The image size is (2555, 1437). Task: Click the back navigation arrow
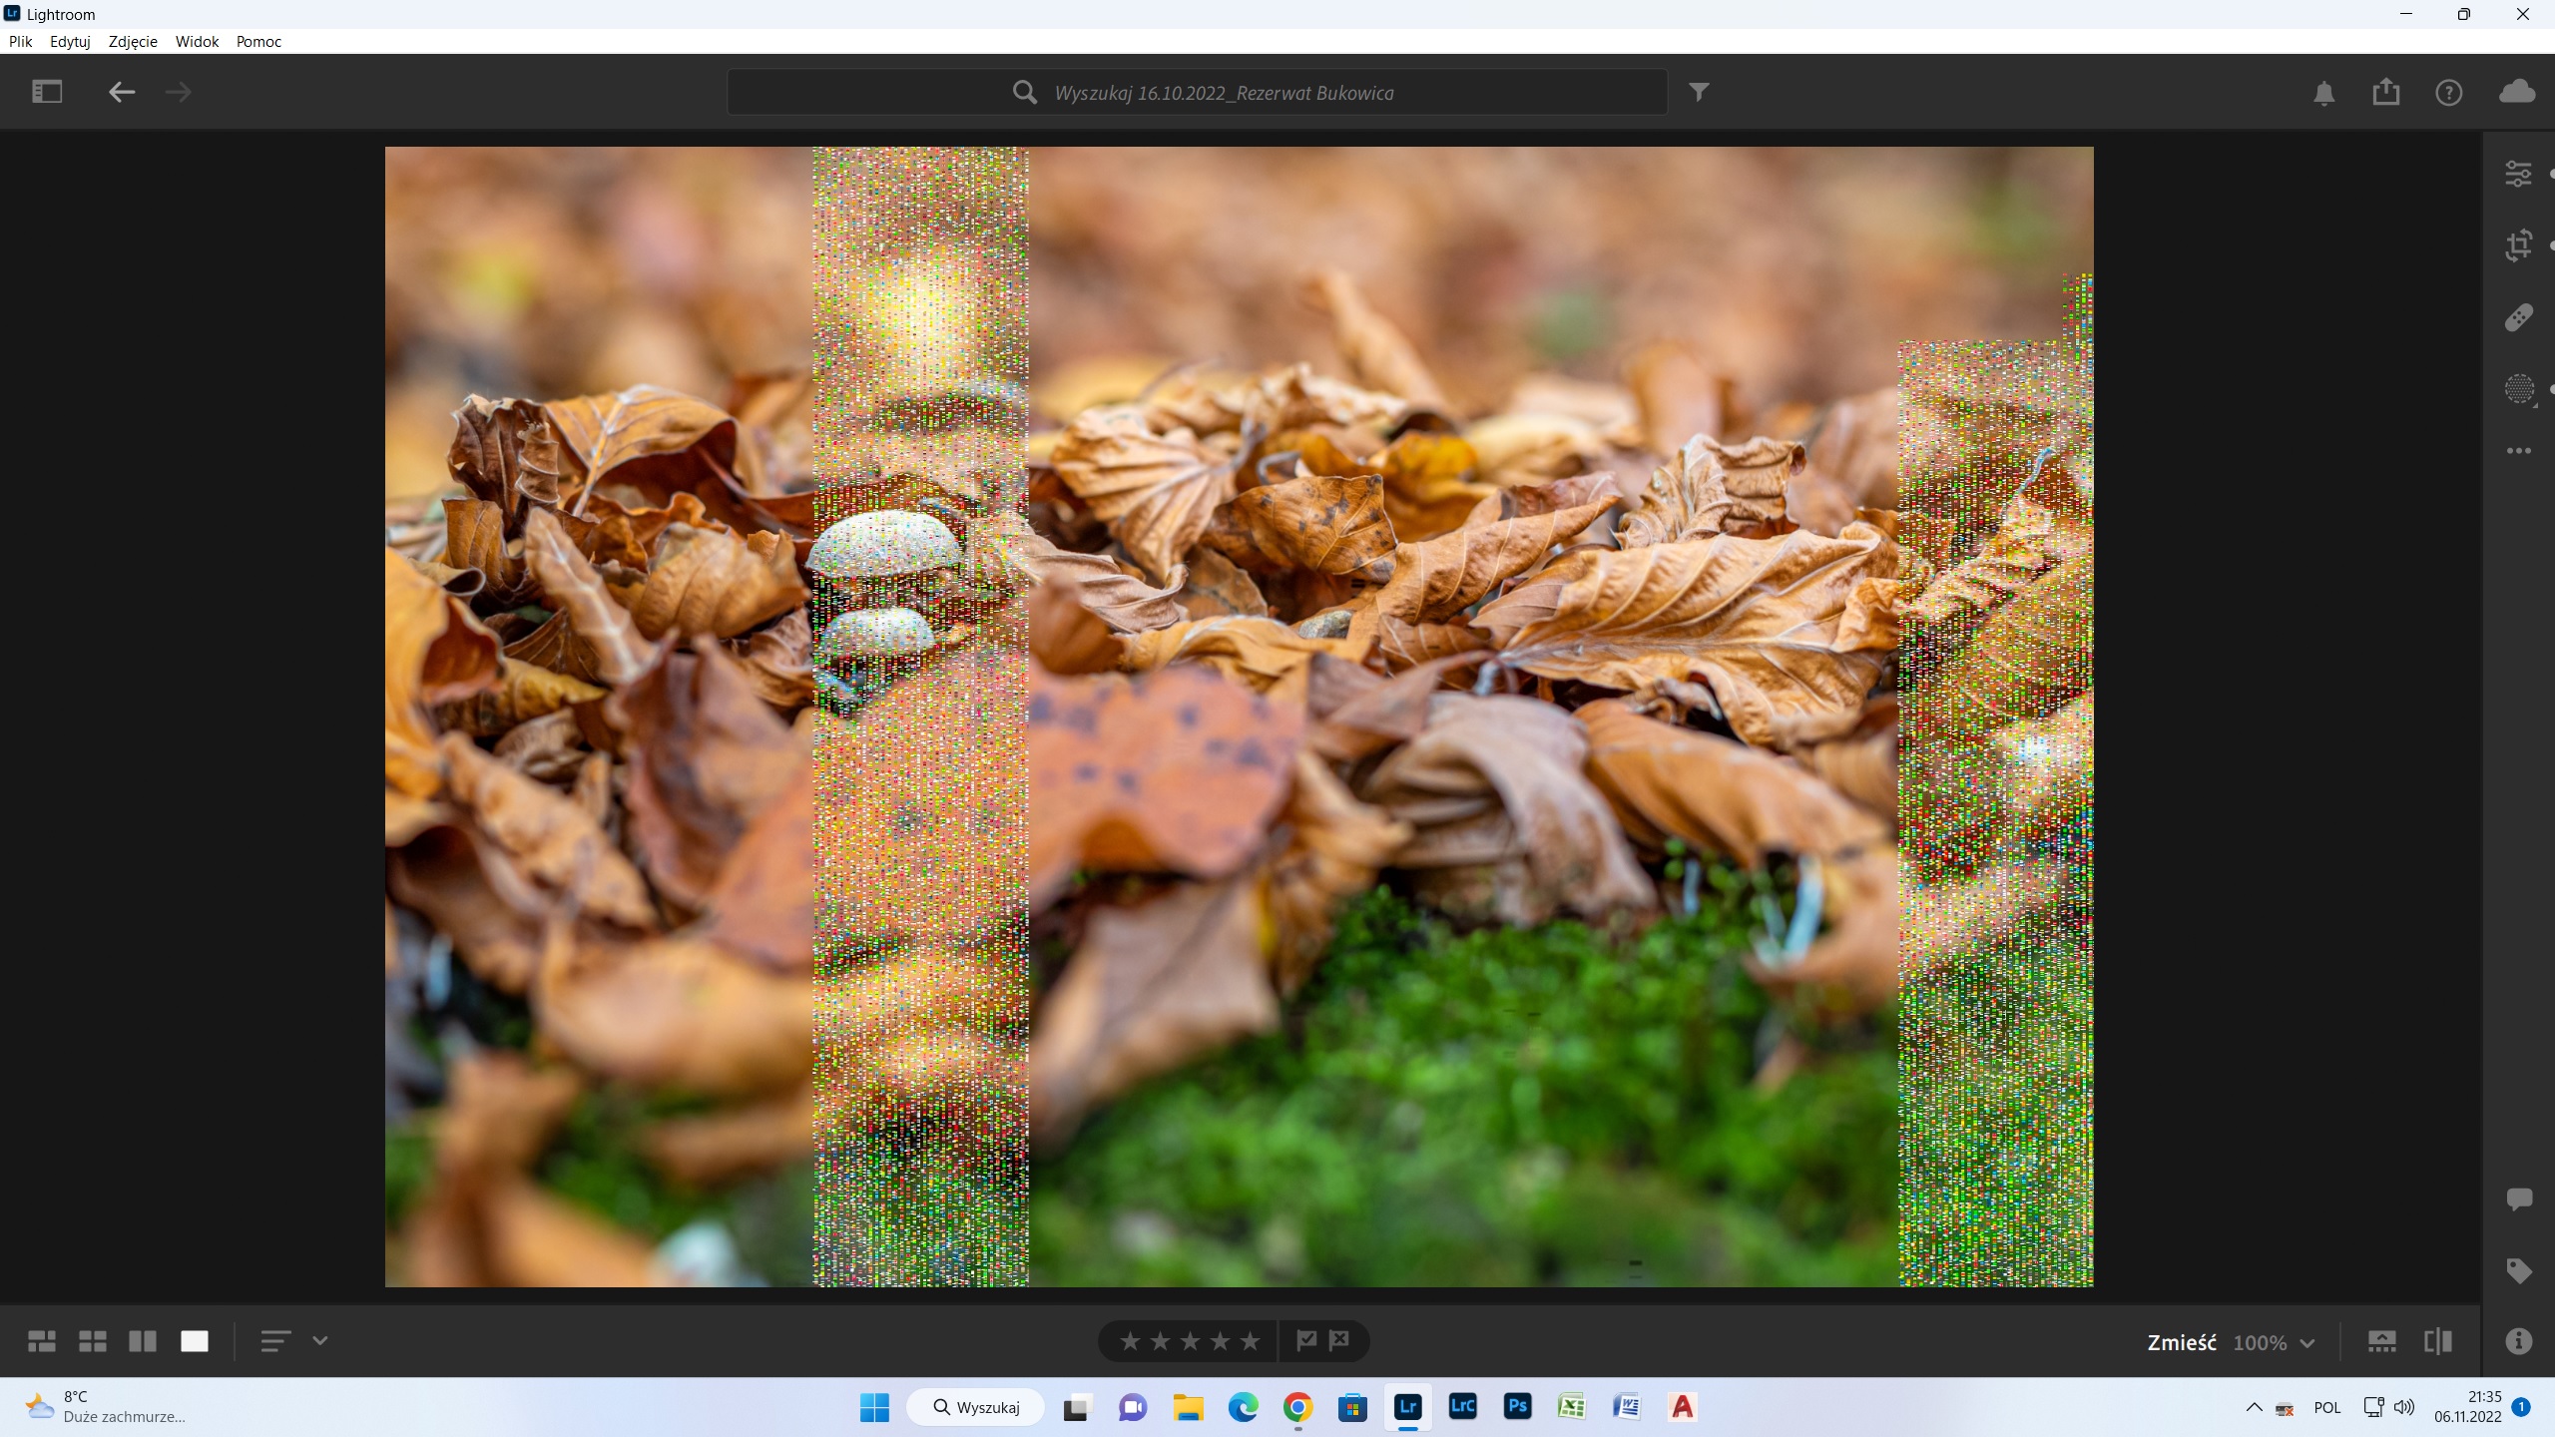point(122,92)
